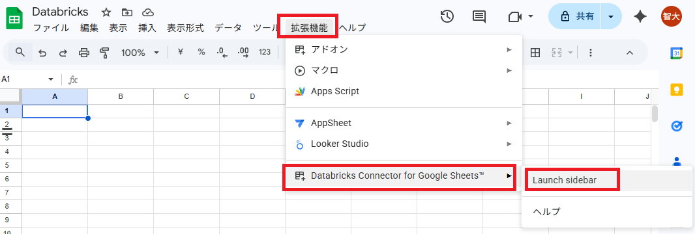Open the 表示形式 menu
The image size is (695, 234).
click(x=185, y=28)
